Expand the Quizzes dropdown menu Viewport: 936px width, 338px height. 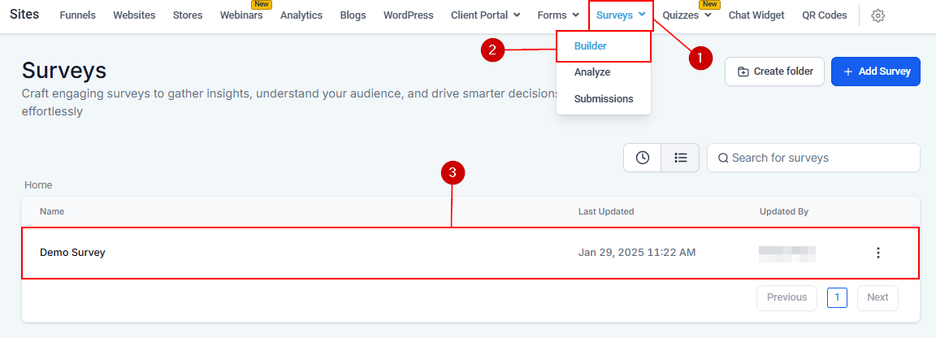coord(687,15)
